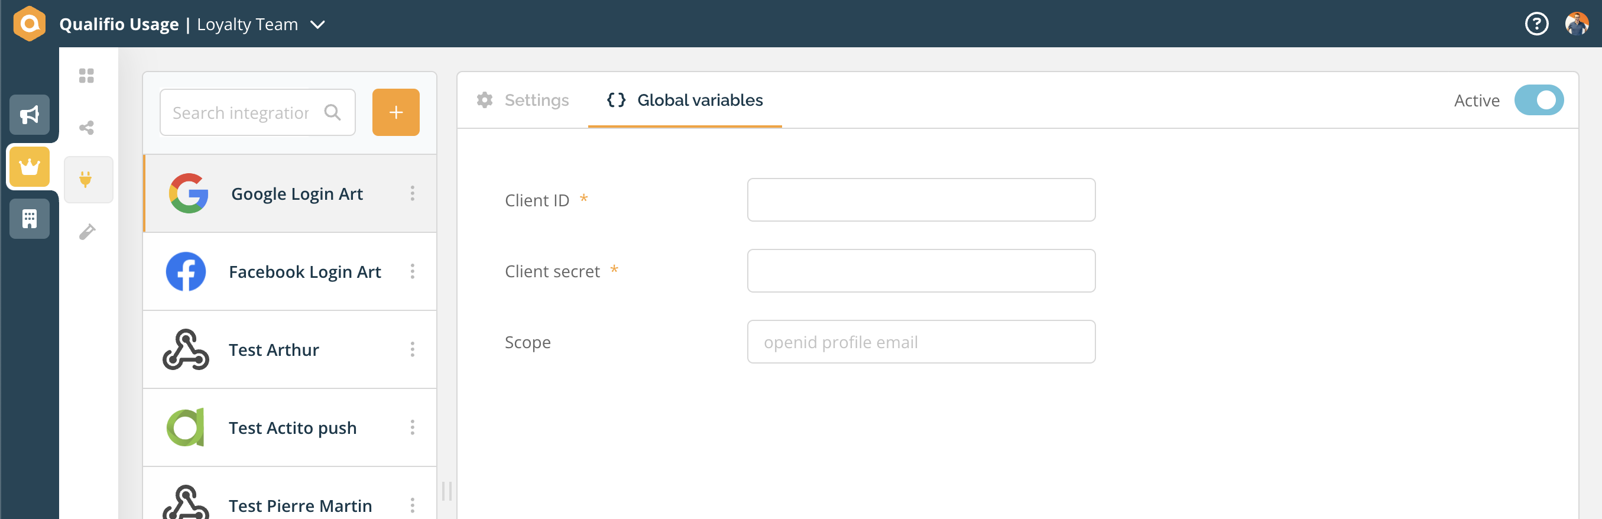The image size is (1602, 519).
Task: Click the Qualifio Usage title
Action: [119, 24]
